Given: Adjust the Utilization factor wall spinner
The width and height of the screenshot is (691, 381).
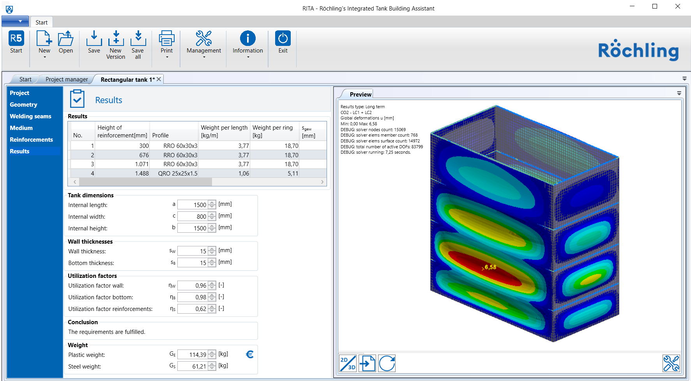Looking at the screenshot, I should click(212, 285).
